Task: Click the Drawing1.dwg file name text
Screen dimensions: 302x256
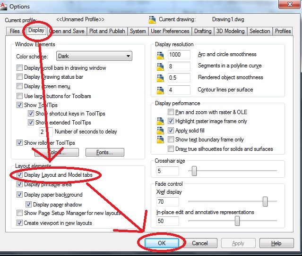Action: tap(228, 19)
